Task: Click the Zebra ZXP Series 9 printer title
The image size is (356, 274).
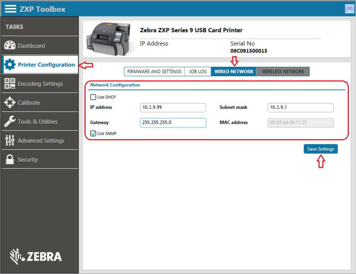Action: click(191, 30)
